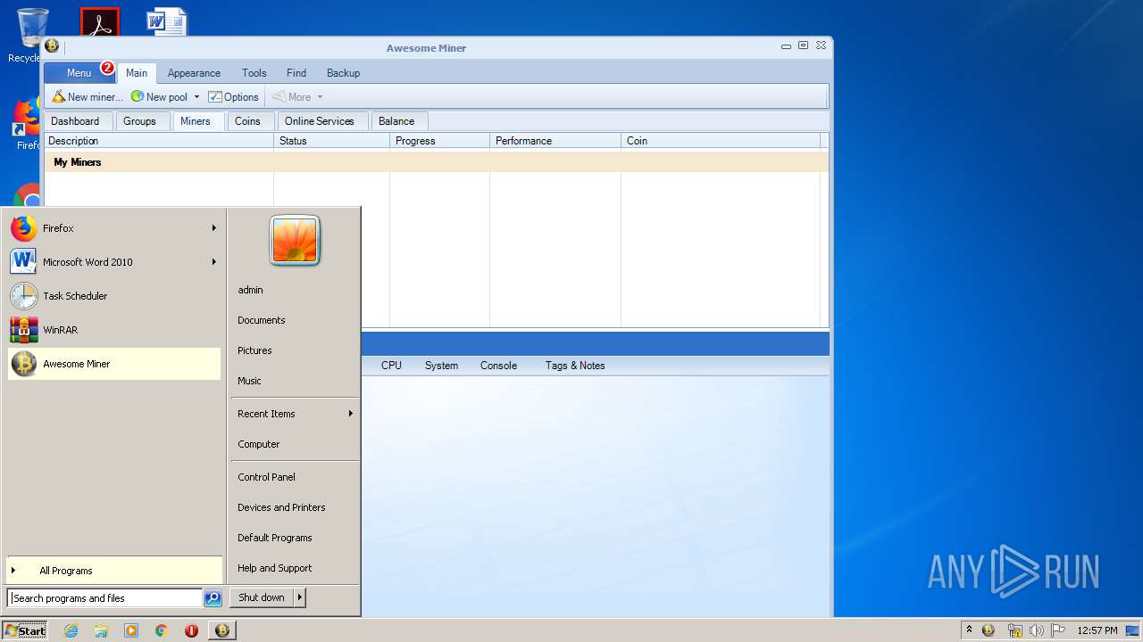Expand the Microsoft Word 2010 submenu arrow

click(x=214, y=262)
